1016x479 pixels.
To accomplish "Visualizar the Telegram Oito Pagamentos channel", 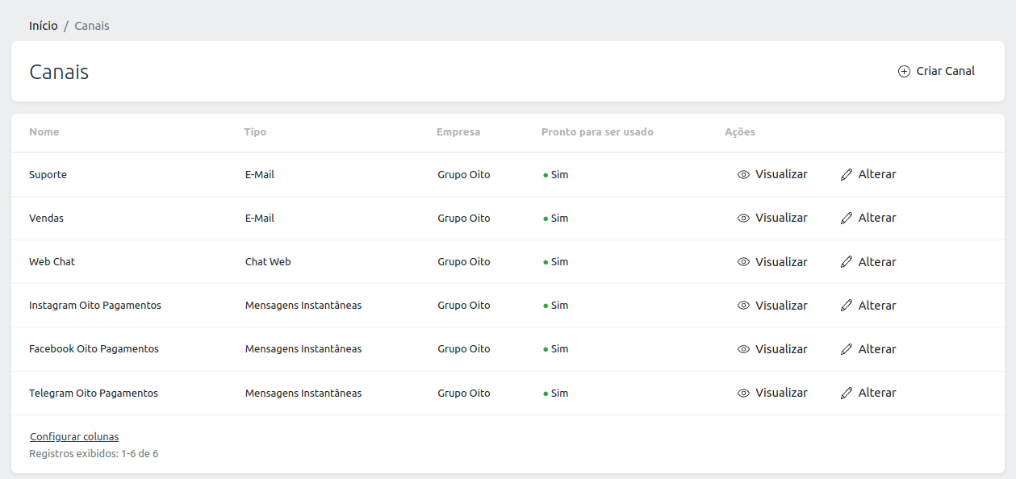I will point(772,393).
